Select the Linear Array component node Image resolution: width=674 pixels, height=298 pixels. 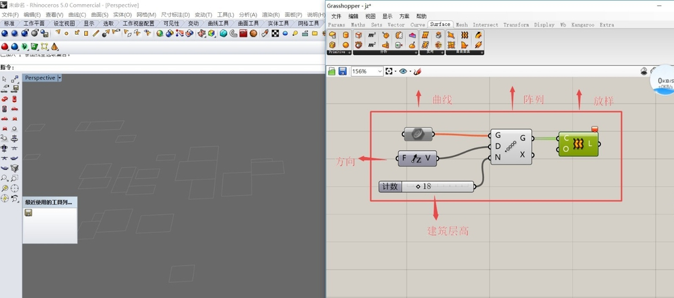[510, 146]
